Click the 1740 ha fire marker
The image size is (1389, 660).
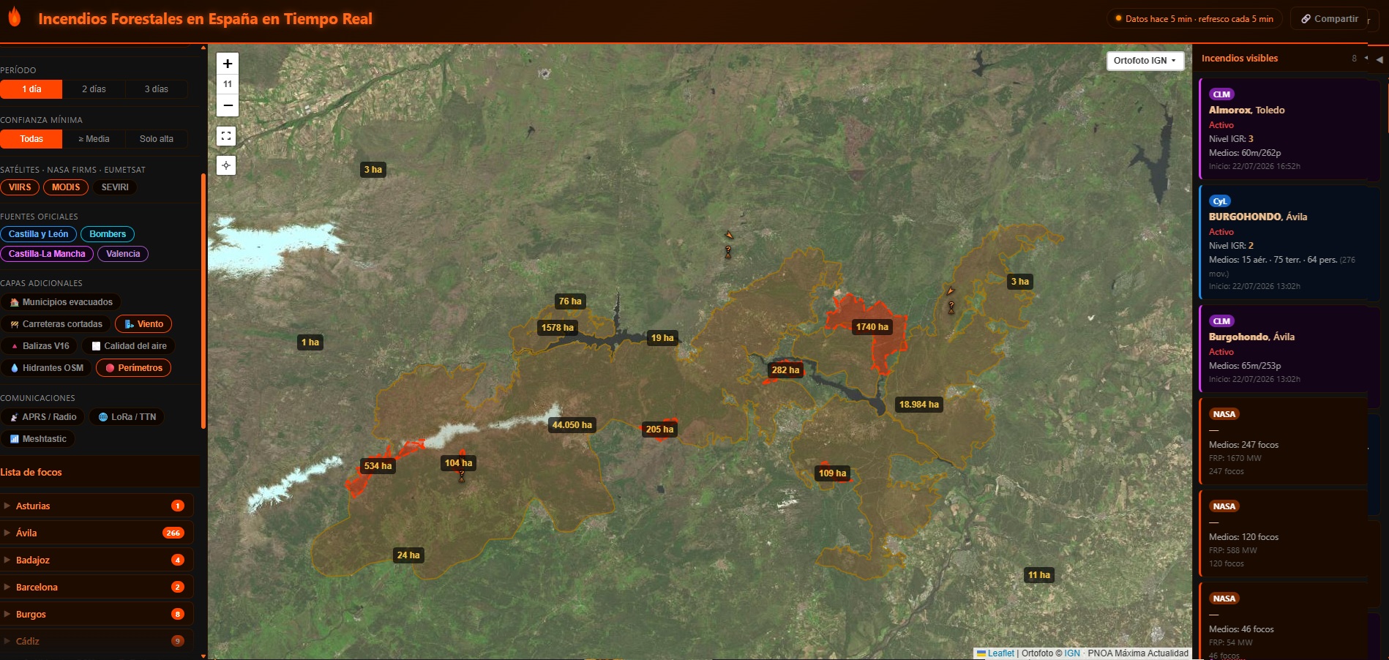point(872,327)
